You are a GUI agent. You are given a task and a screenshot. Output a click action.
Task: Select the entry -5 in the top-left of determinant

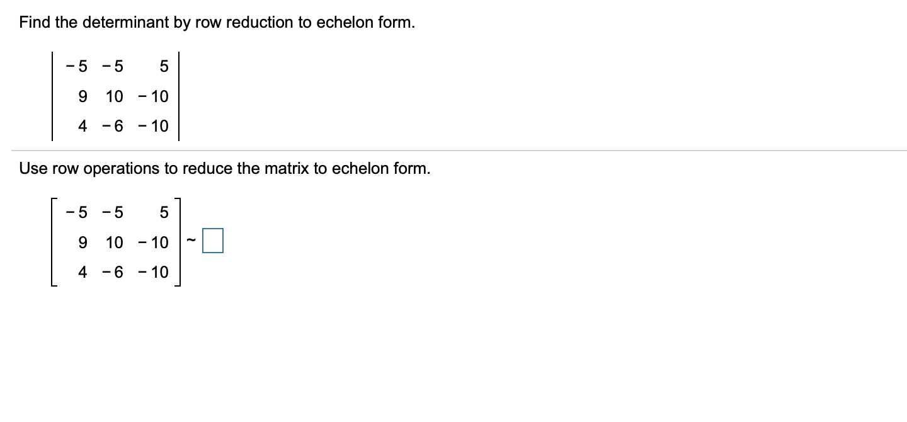click(76, 66)
